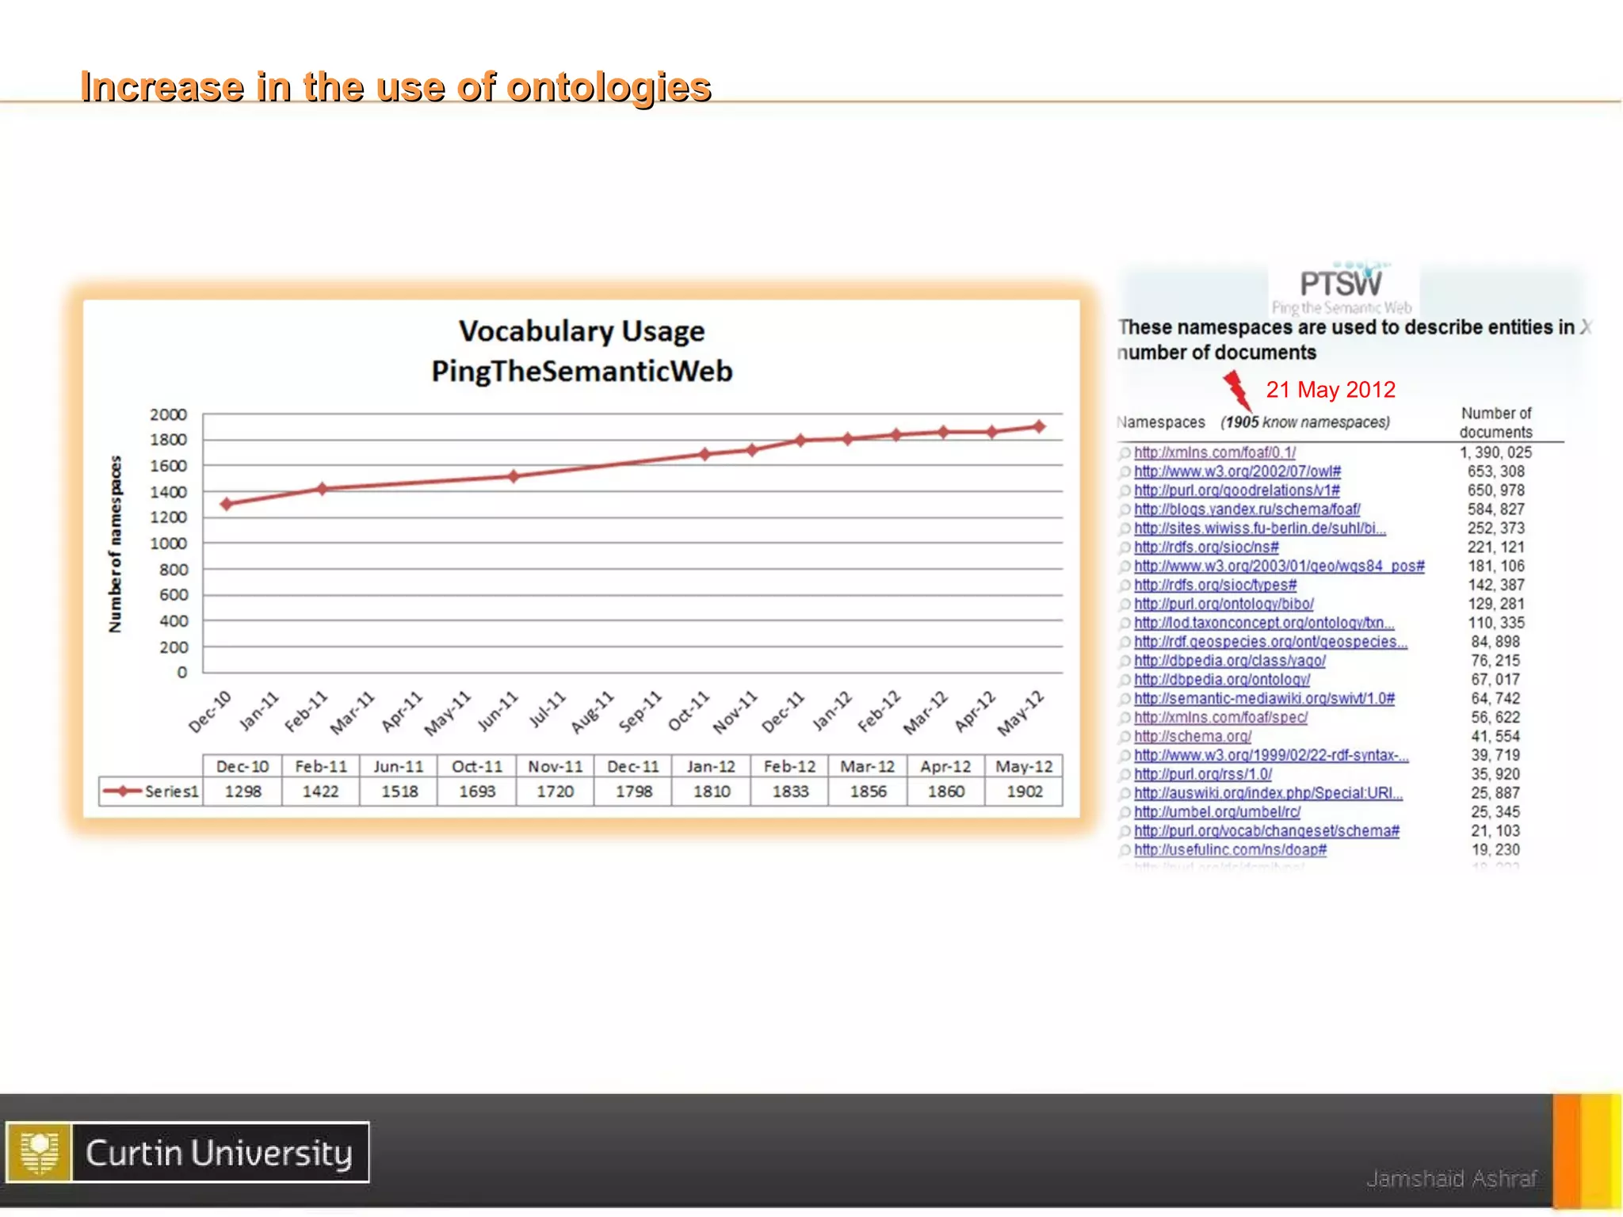1623x1217 pixels.
Task: Click the document count 653, 308
Action: point(1496,471)
